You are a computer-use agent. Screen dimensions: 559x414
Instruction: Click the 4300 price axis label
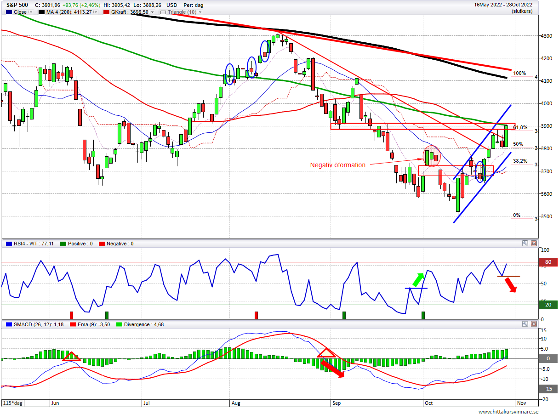pos(546,35)
